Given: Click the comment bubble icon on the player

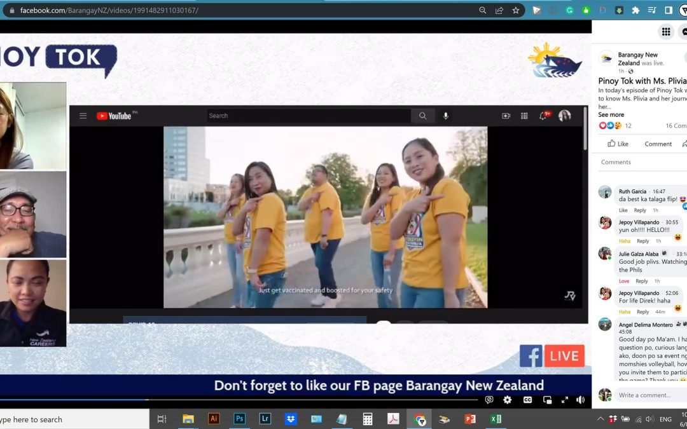Looking at the screenshot, I should (x=489, y=400).
